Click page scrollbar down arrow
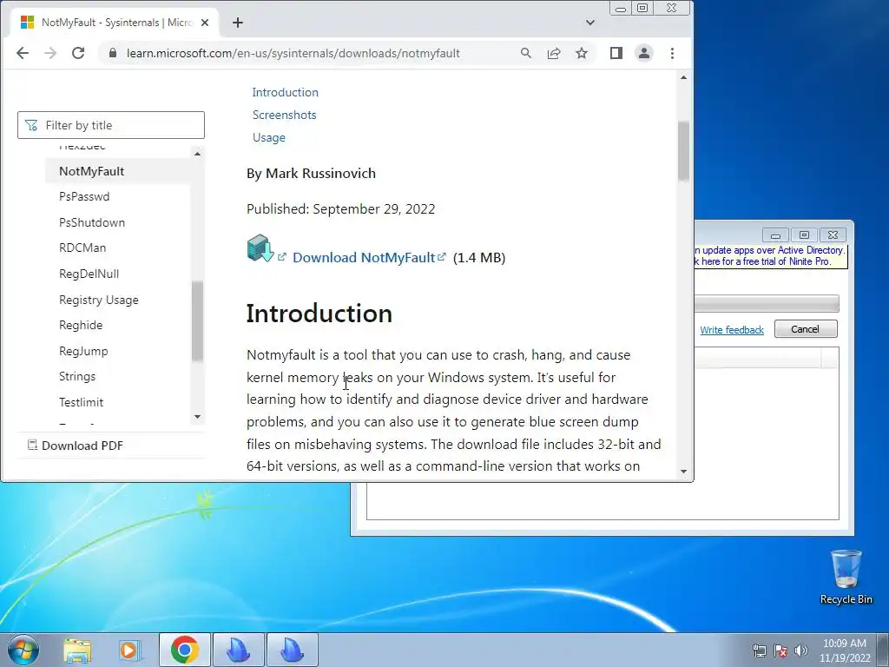This screenshot has width=889, height=667. [x=684, y=472]
